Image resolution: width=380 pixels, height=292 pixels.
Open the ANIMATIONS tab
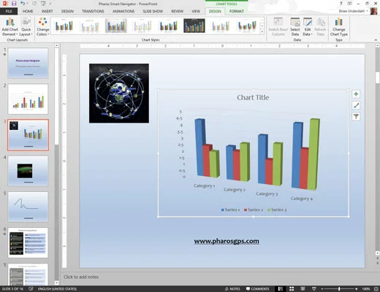(x=123, y=11)
